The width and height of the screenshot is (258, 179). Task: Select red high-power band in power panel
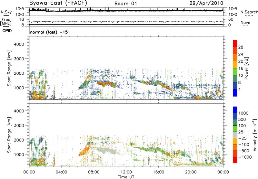pyautogui.click(x=107, y=84)
